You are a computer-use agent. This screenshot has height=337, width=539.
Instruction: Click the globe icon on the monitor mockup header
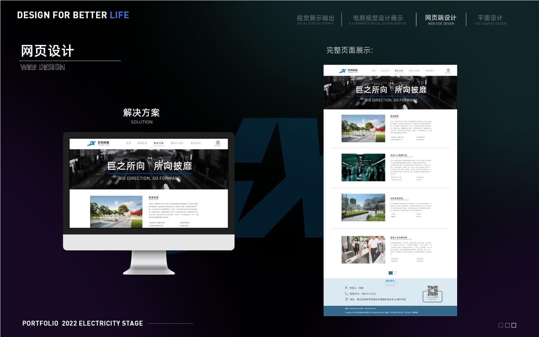217,142
